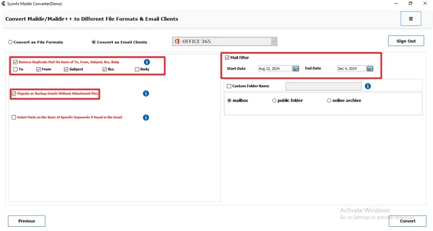This screenshot has height=231, width=433.
Task: Toggle the Mail Filter checkbox
Action: pyautogui.click(x=227, y=58)
